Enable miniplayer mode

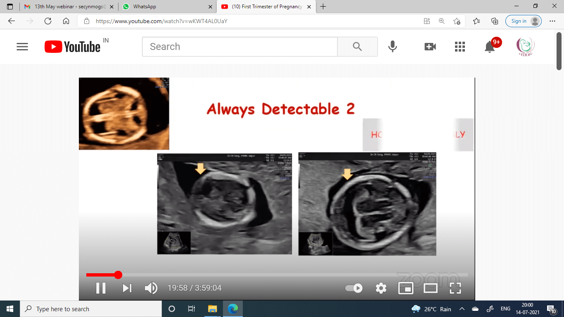tap(405, 288)
